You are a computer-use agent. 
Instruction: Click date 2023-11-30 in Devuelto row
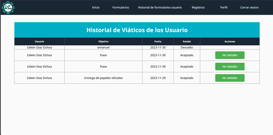click(158, 47)
